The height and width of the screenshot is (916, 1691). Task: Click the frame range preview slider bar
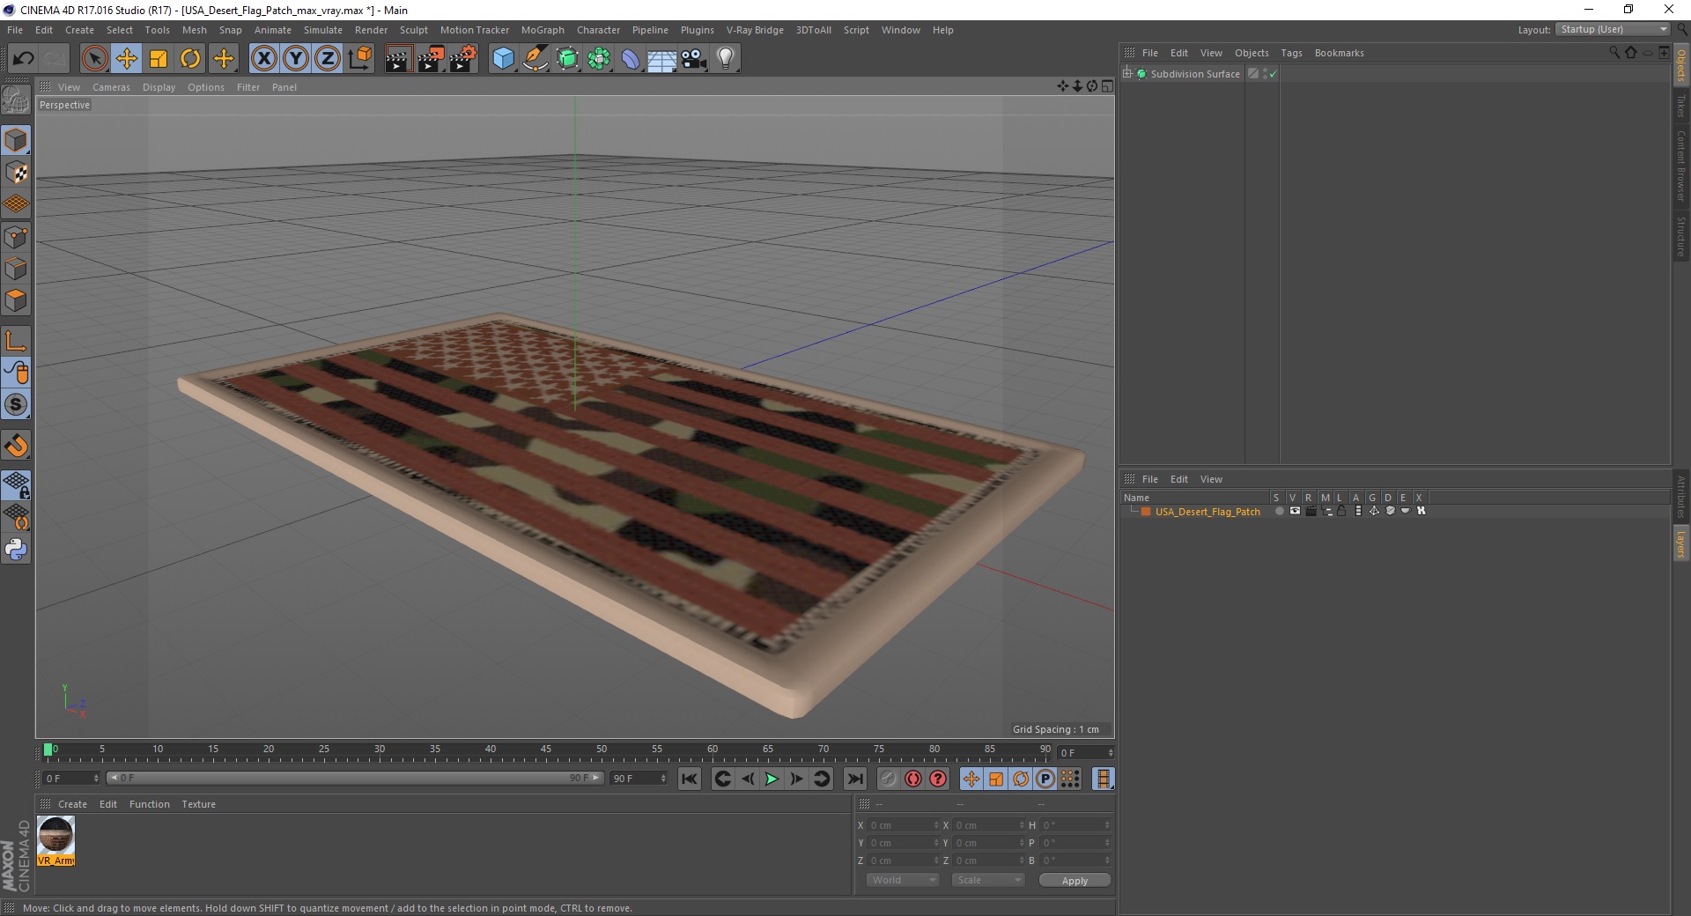(x=355, y=778)
